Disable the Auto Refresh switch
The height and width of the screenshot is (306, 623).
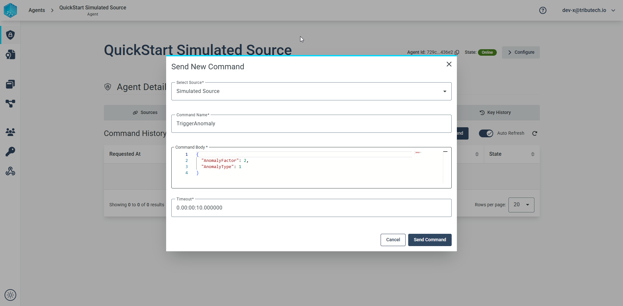point(486,133)
